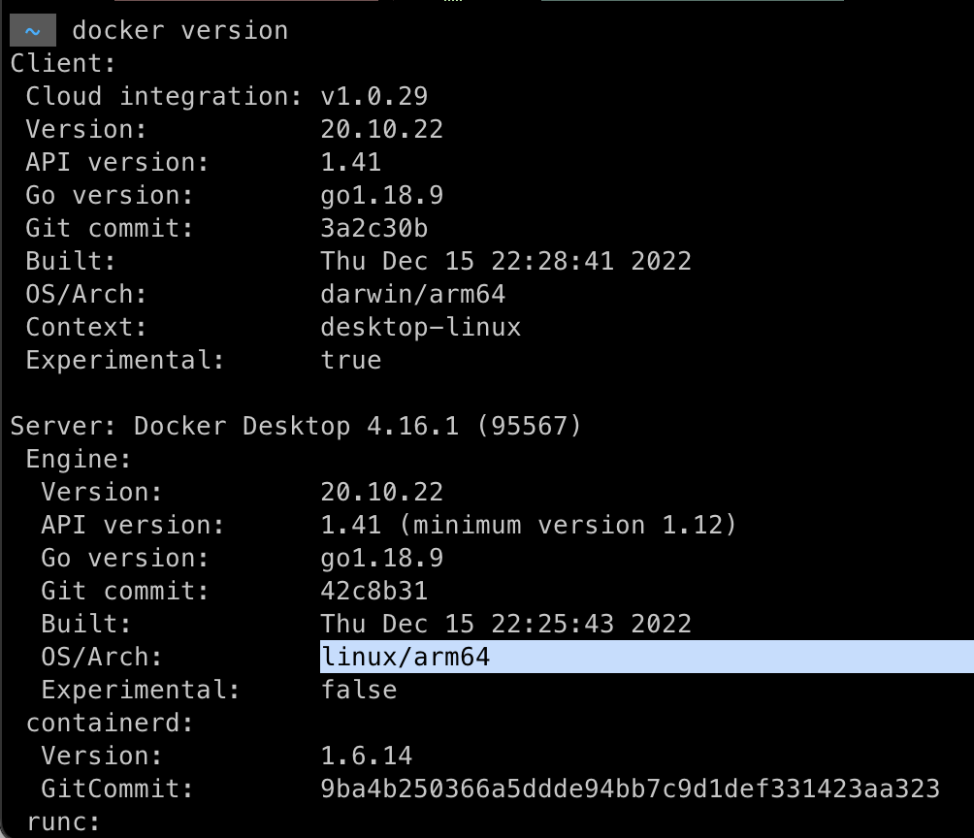Viewport: 974px width, 838px height.
Task: Click the desktop-linux Context value
Action: (x=421, y=328)
